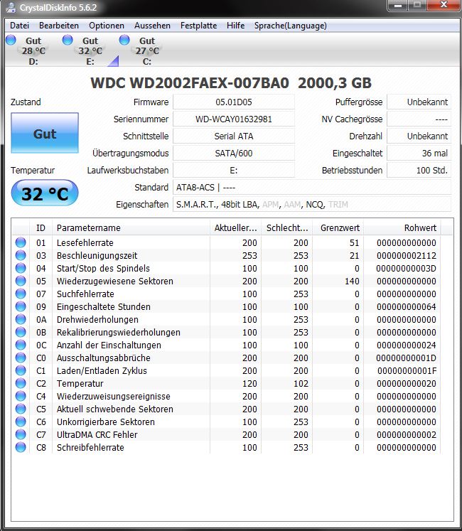Click the status orb for Drehwiederholungen
This screenshot has height=531, width=462.
click(21, 319)
